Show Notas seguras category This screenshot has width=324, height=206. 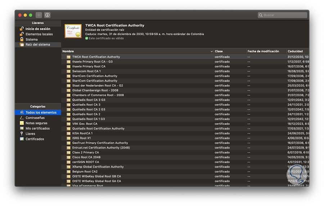click(36, 123)
